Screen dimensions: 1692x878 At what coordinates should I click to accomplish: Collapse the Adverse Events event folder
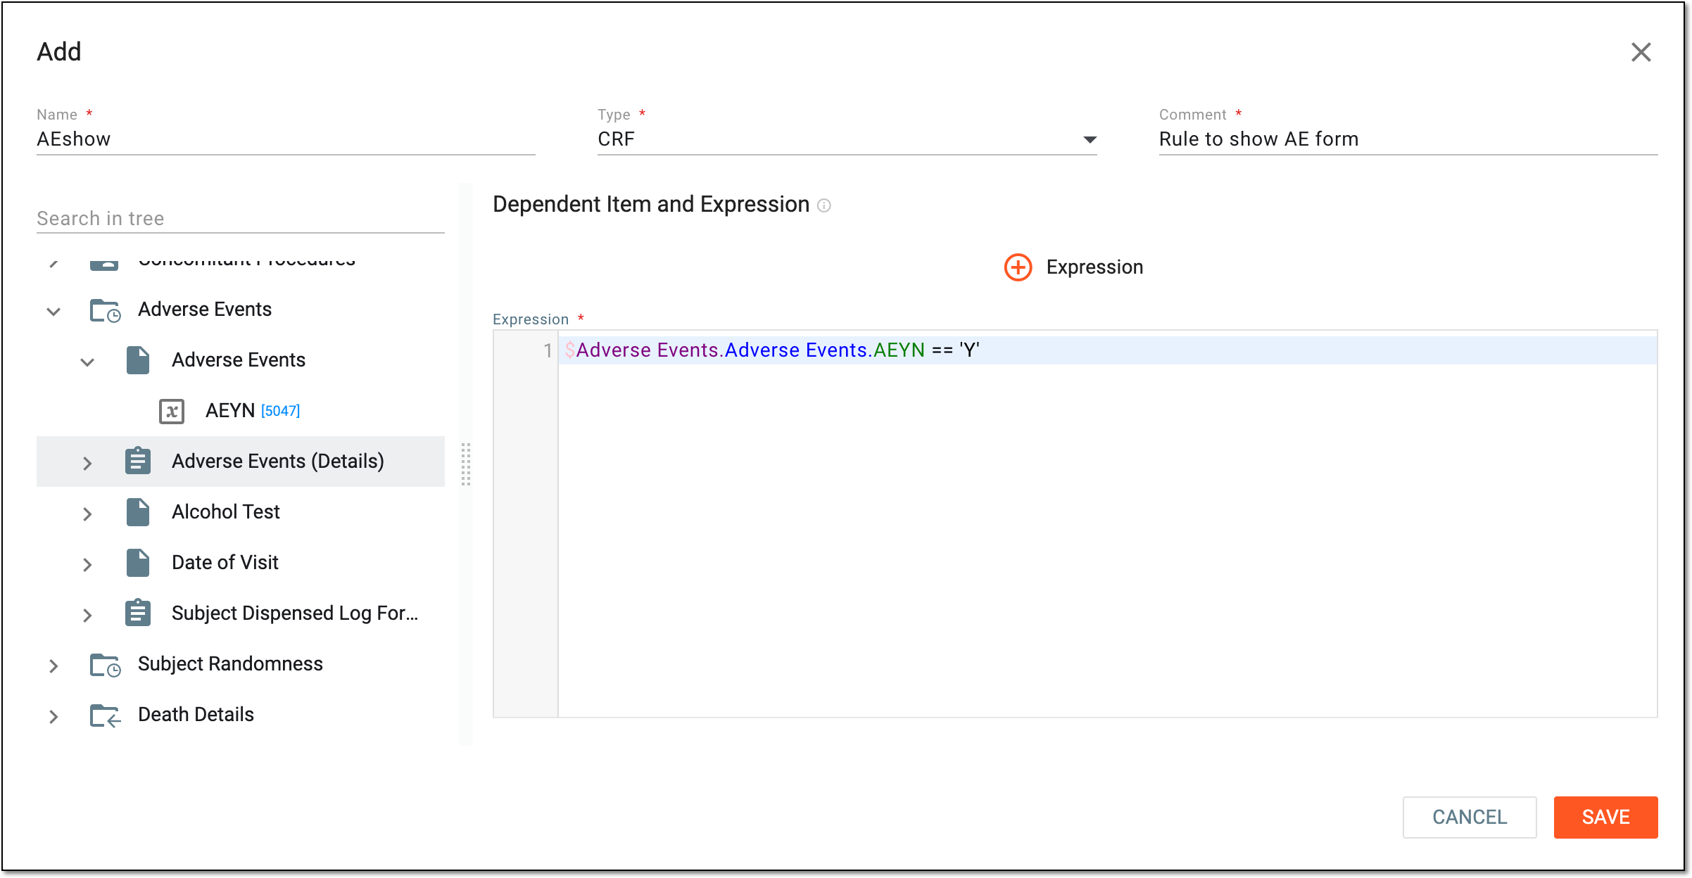tap(53, 311)
